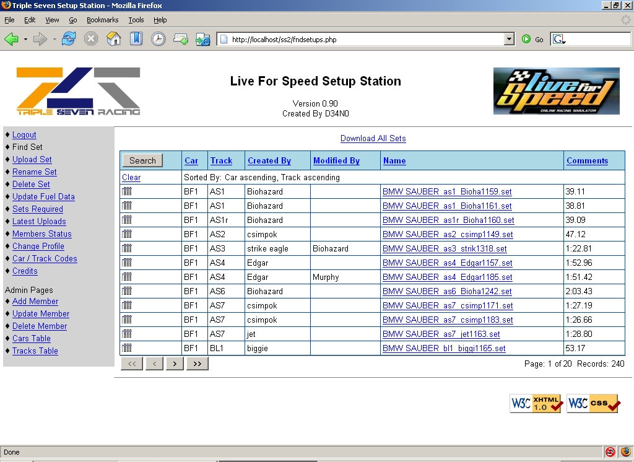Open details icon for jet1163.set row
Screen dimensions: 634x462
(127, 334)
